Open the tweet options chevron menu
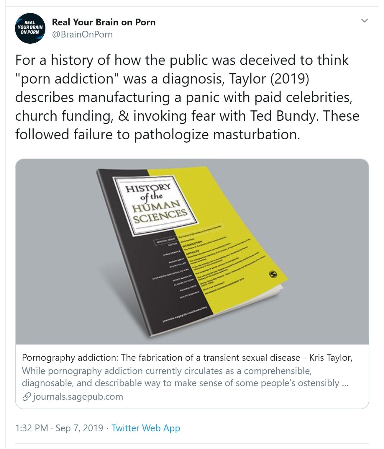The image size is (384, 449). pyautogui.click(x=365, y=21)
